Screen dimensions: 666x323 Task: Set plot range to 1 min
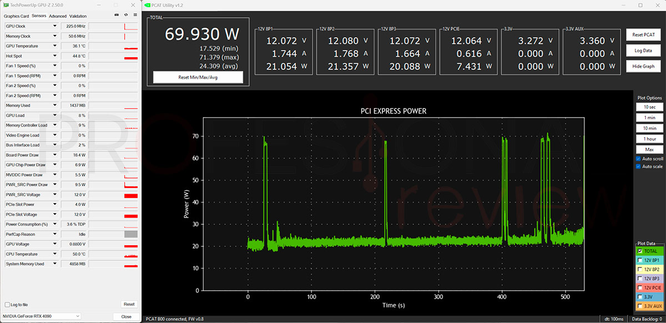[649, 118]
